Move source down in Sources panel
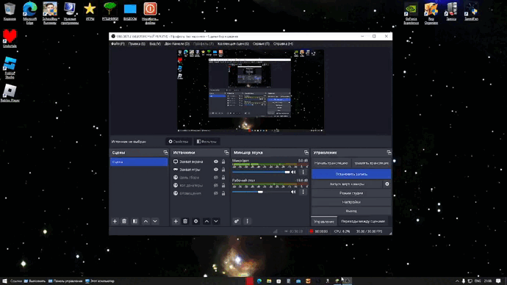Screen dimensions: 507x285 pyautogui.click(x=216, y=221)
